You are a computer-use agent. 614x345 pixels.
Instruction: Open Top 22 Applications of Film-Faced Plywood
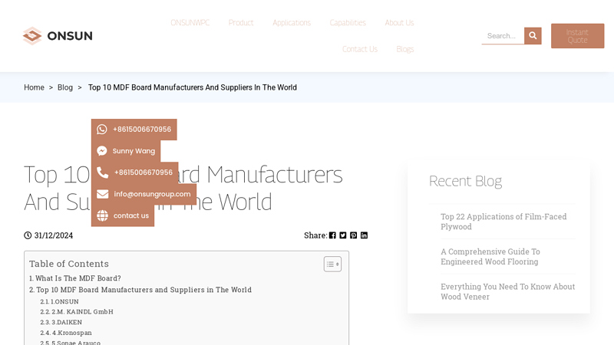pos(503,222)
